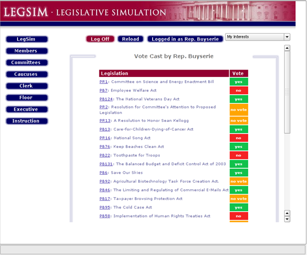The image size is (307, 255).
Task: Follow the PB22 Toothpaste for Troops link
Action: point(105,155)
